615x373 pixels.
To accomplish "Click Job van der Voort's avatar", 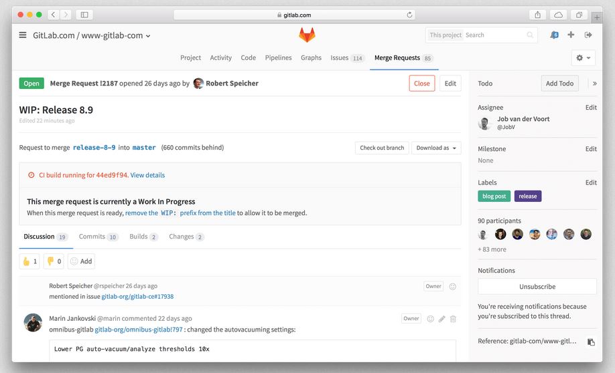I will click(x=485, y=123).
